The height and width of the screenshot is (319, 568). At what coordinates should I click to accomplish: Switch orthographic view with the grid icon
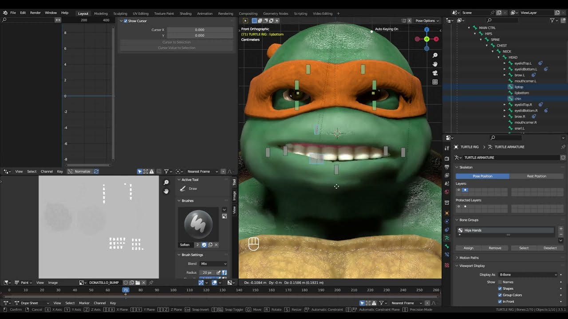point(435,82)
